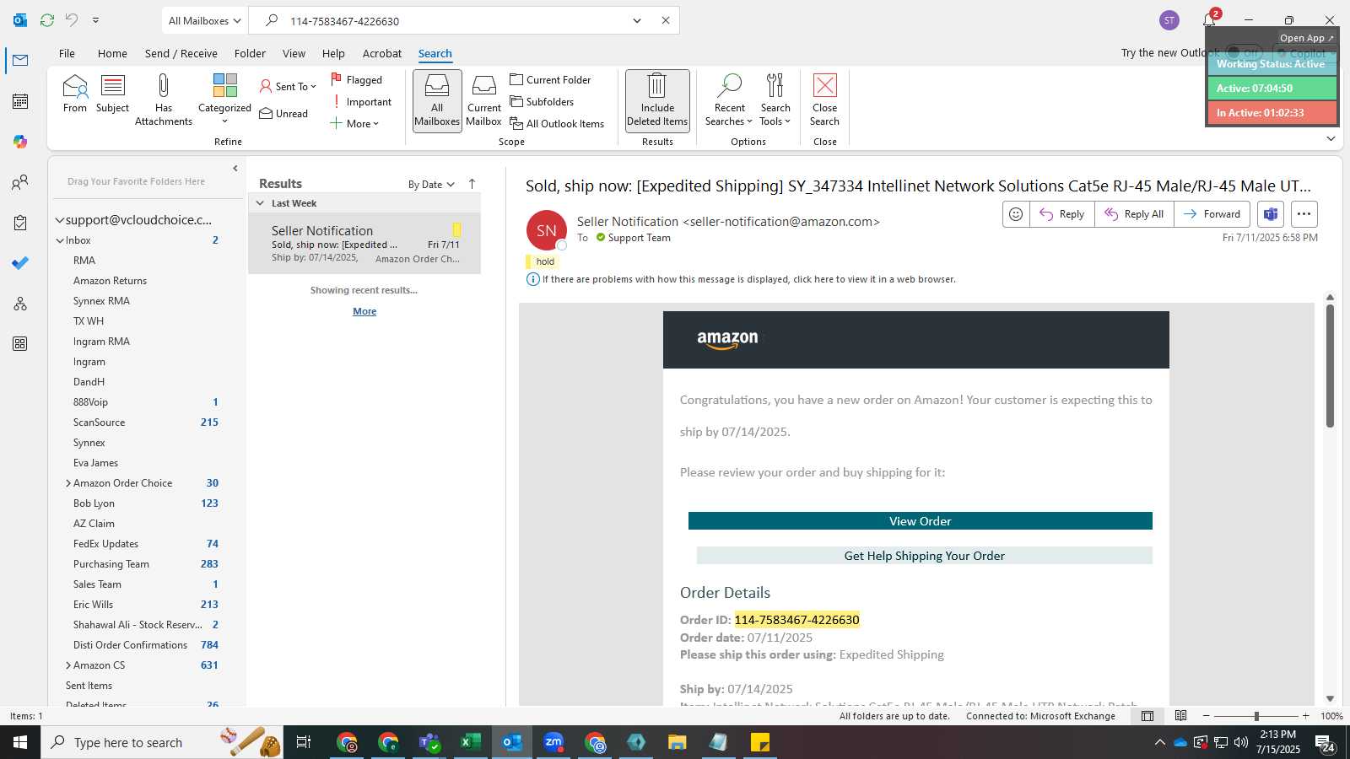Switch to the View tab
Viewport: 1350px width, 759px height.
pos(294,53)
